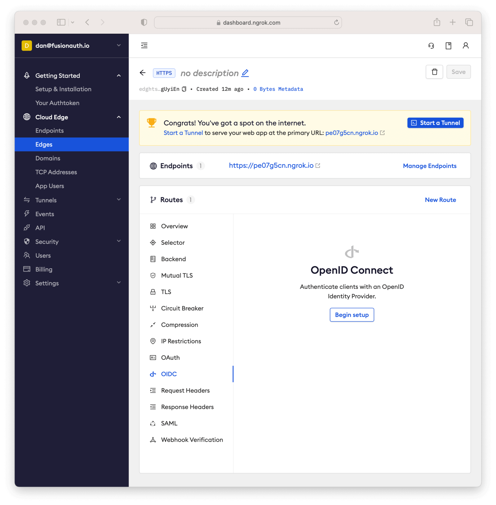This screenshot has width=496, height=505.
Task: Open external link icon next to endpoint URL
Action: 318,166
